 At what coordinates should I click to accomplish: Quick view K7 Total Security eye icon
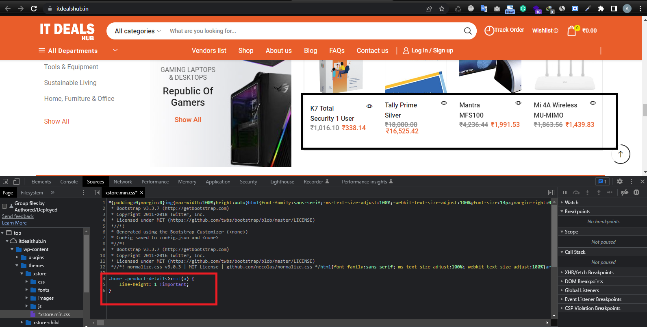[x=369, y=106]
